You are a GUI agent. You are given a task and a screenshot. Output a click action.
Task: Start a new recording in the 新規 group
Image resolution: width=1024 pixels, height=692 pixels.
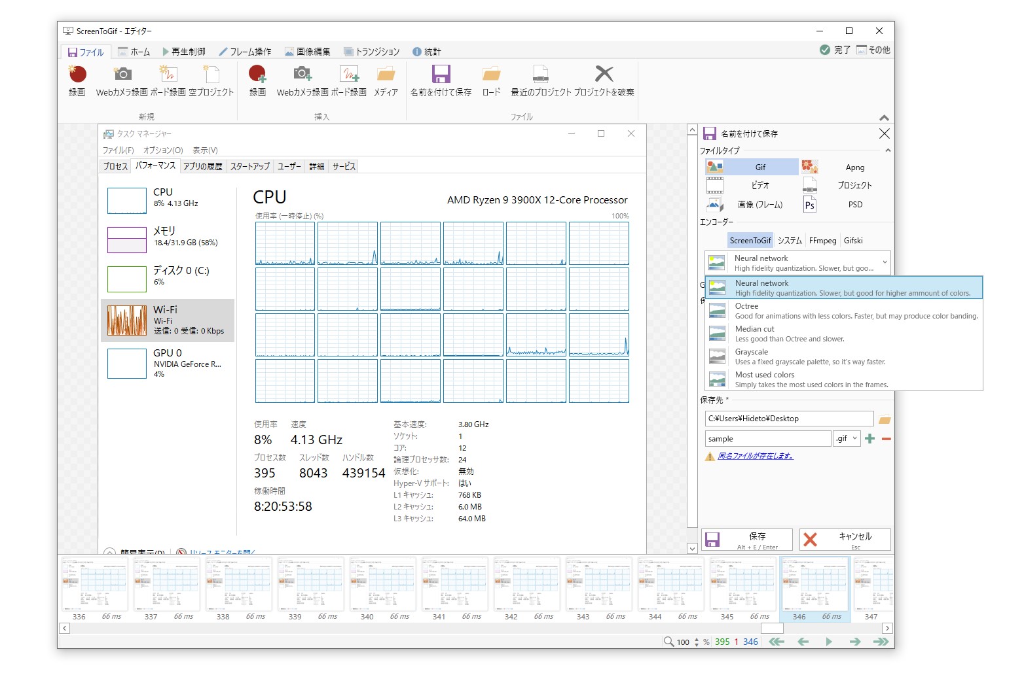click(x=77, y=80)
